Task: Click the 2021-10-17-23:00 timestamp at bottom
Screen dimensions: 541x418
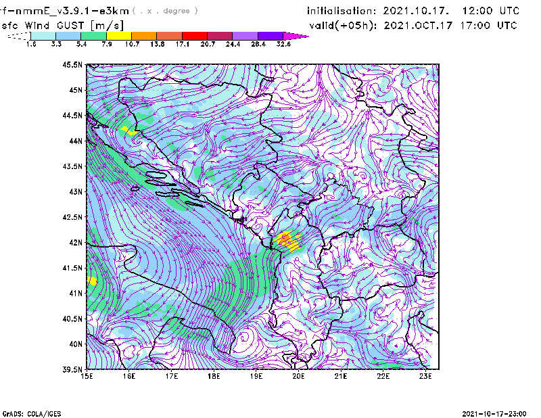Action: [498, 413]
